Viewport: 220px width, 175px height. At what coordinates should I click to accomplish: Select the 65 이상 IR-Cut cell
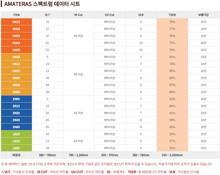(x=79, y=141)
